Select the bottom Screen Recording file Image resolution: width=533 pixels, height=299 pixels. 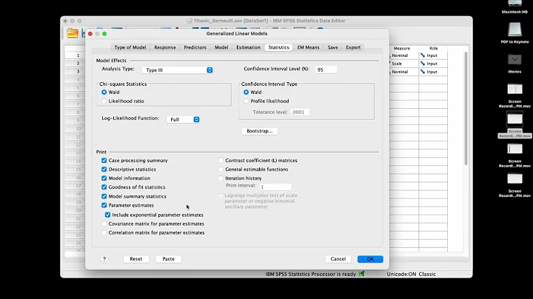[x=514, y=185]
